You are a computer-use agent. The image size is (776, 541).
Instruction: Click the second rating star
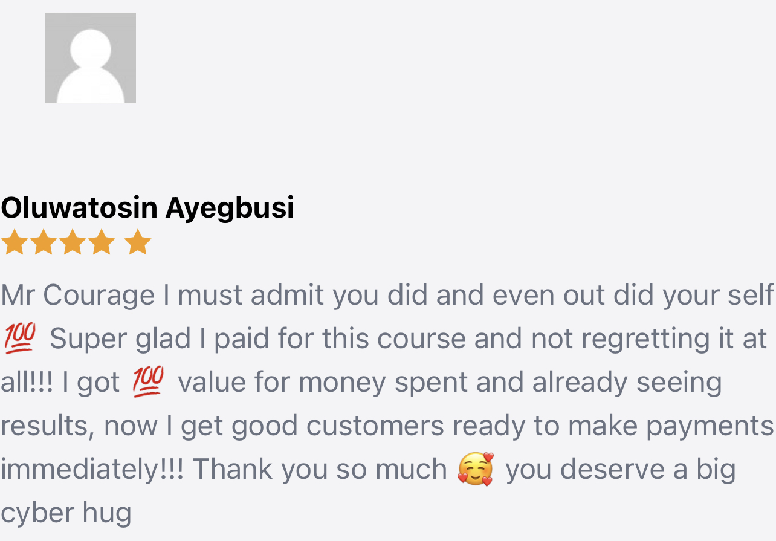[44, 242]
